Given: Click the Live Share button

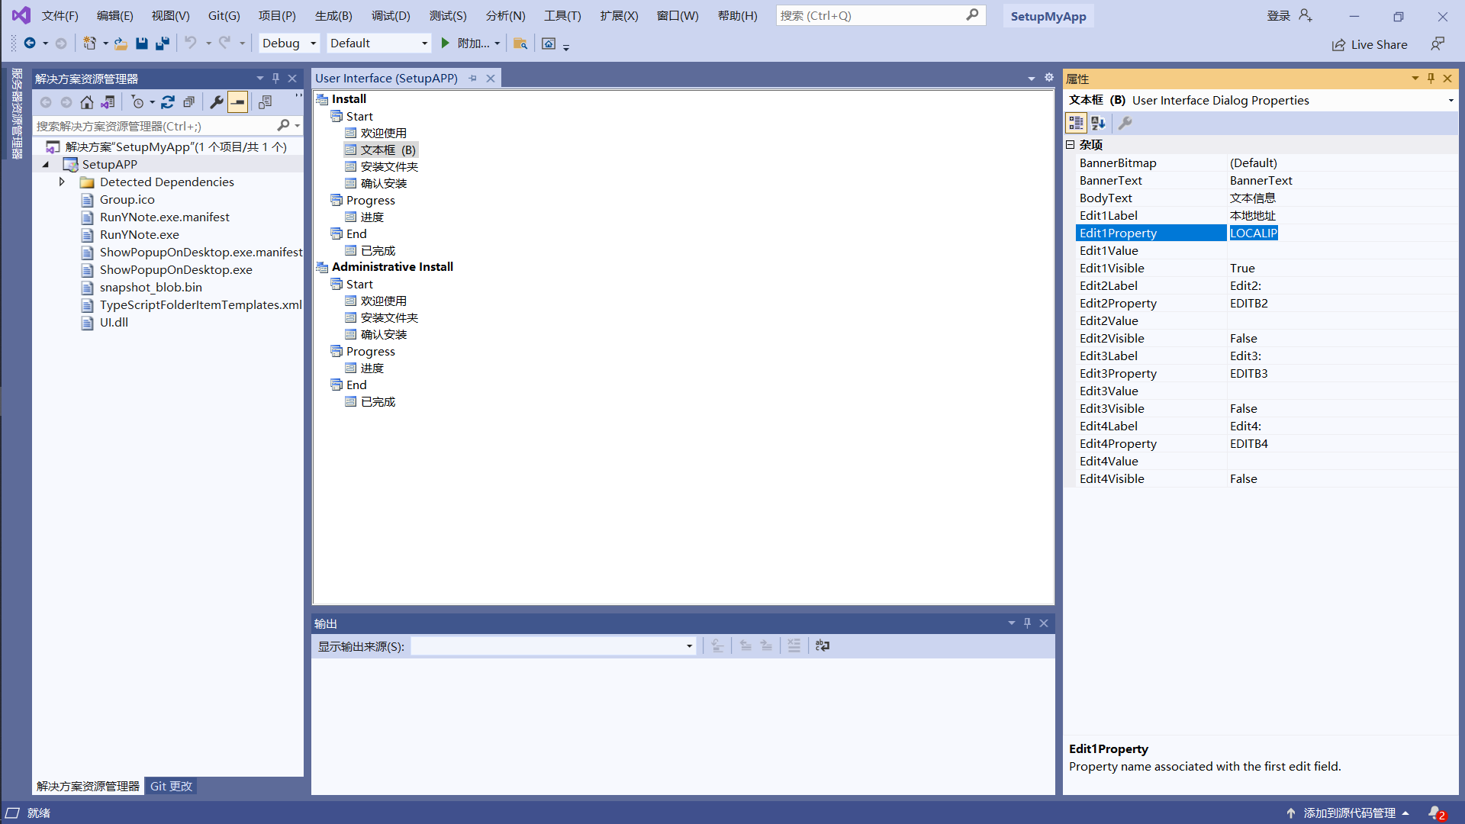Looking at the screenshot, I should 1370,45.
